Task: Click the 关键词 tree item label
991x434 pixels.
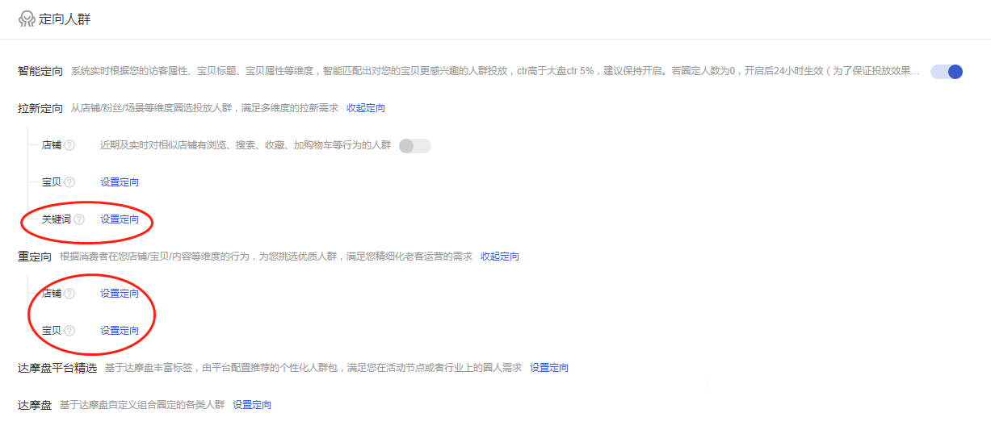Action: point(57,219)
